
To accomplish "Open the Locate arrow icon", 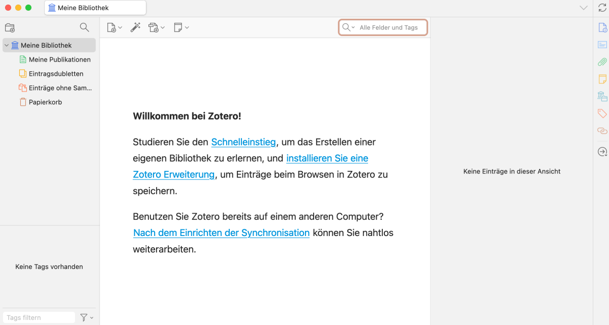I will [x=602, y=151].
